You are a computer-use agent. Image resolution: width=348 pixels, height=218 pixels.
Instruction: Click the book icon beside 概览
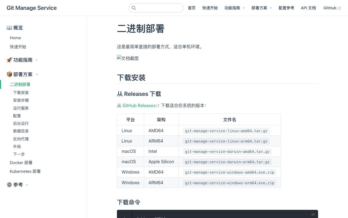tap(9, 28)
